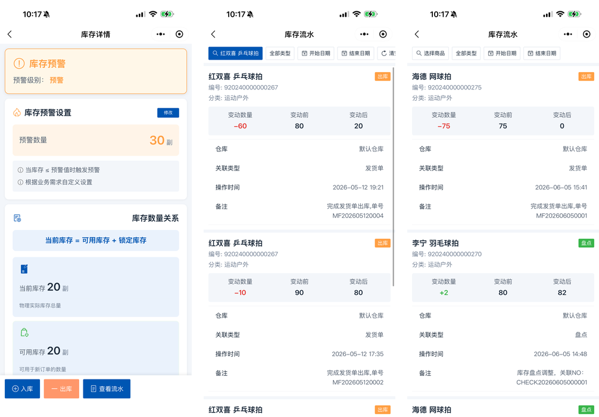
Task: Open more options menu on 库存详情 screen
Action: point(161,35)
